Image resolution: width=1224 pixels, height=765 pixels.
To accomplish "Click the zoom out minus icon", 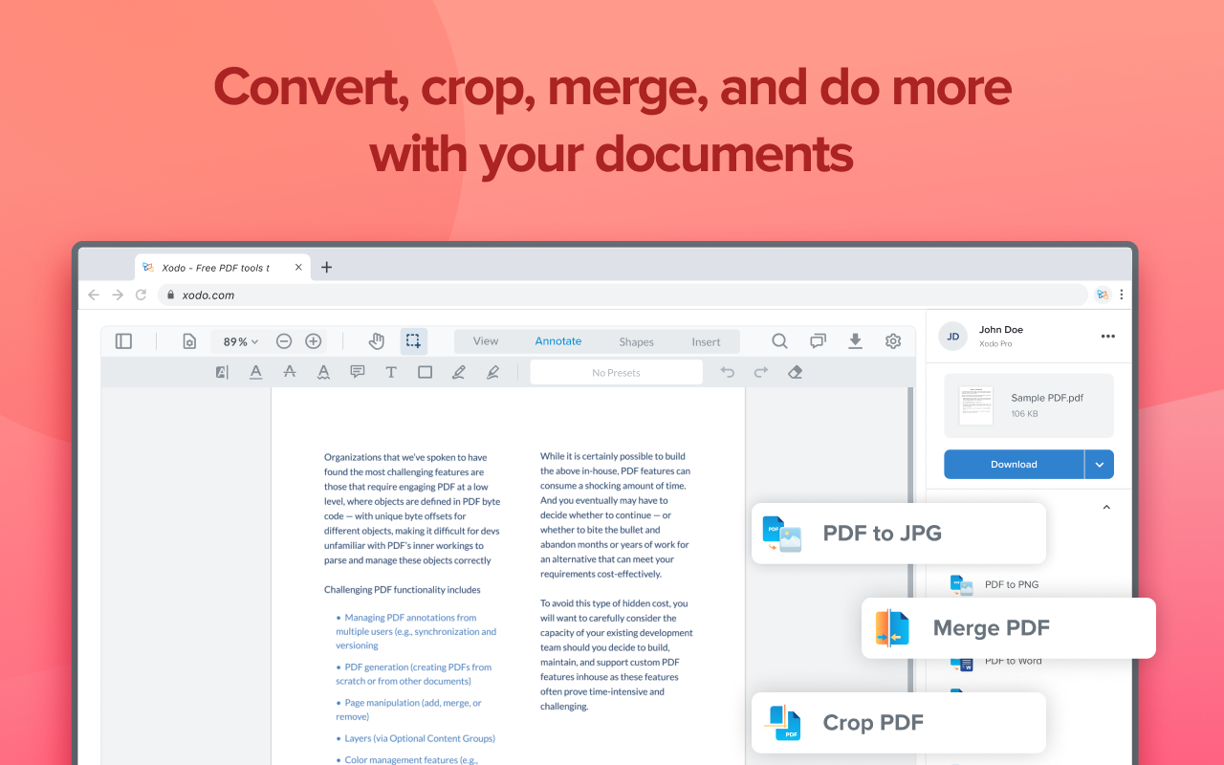I will click(284, 341).
